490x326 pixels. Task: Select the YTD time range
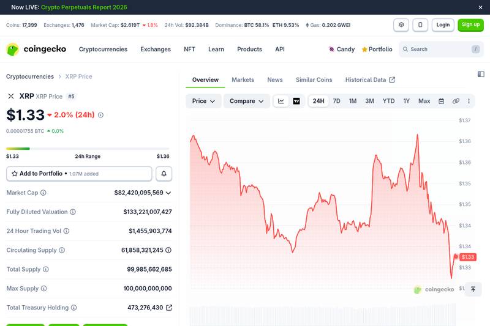389,101
